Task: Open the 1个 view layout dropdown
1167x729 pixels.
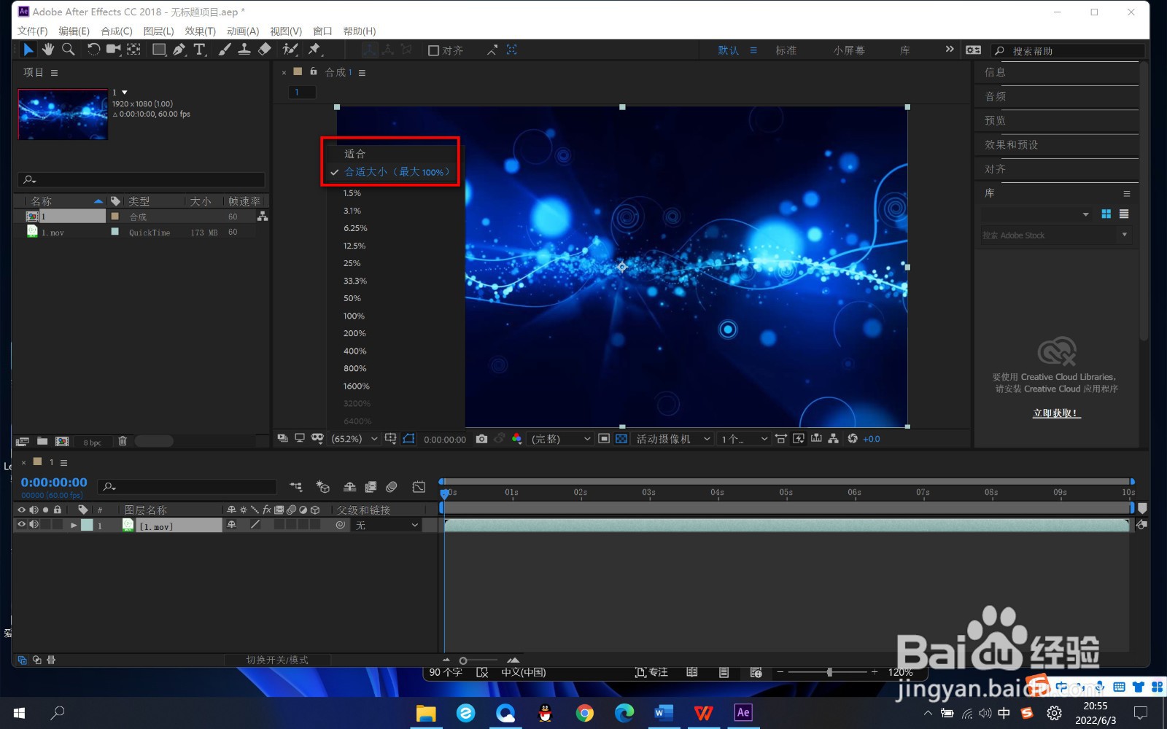Action: (744, 439)
